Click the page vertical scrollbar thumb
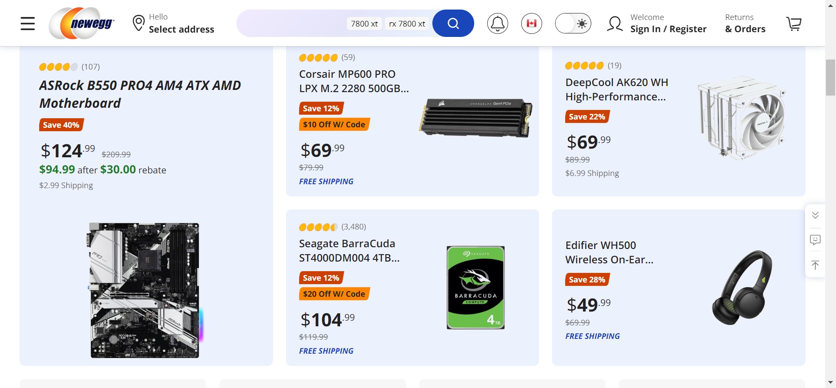This screenshot has height=388, width=836. click(x=830, y=77)
